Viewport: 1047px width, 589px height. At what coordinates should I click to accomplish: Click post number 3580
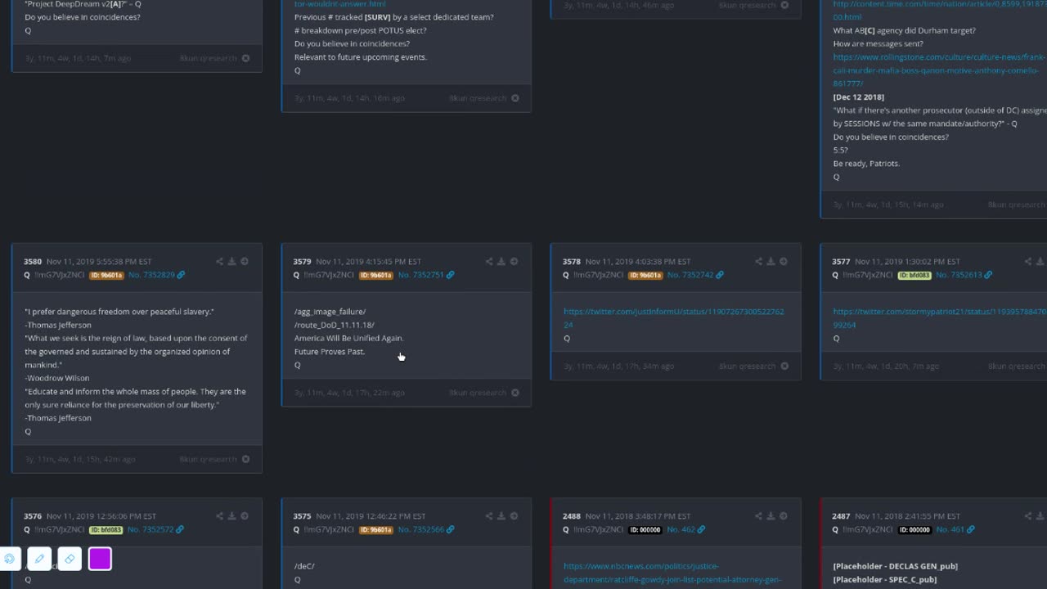point(33,262)
